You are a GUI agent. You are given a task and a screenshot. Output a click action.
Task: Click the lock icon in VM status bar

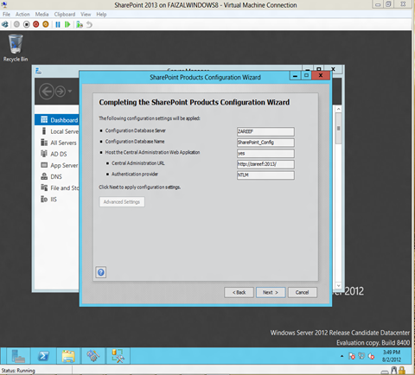402,371
